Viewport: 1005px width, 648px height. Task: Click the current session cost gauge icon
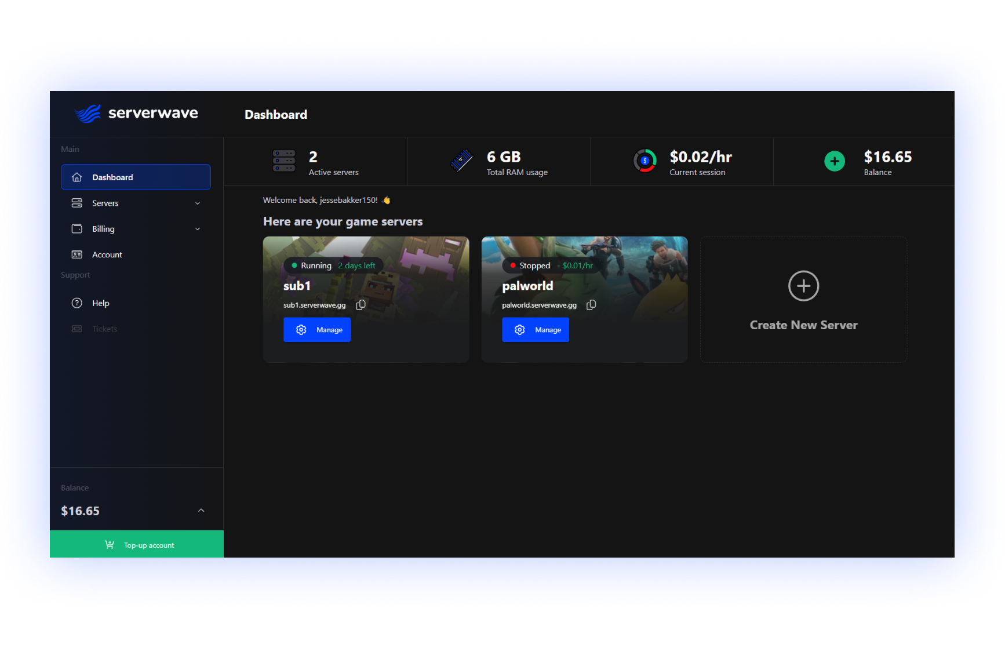tap(644, 161)
